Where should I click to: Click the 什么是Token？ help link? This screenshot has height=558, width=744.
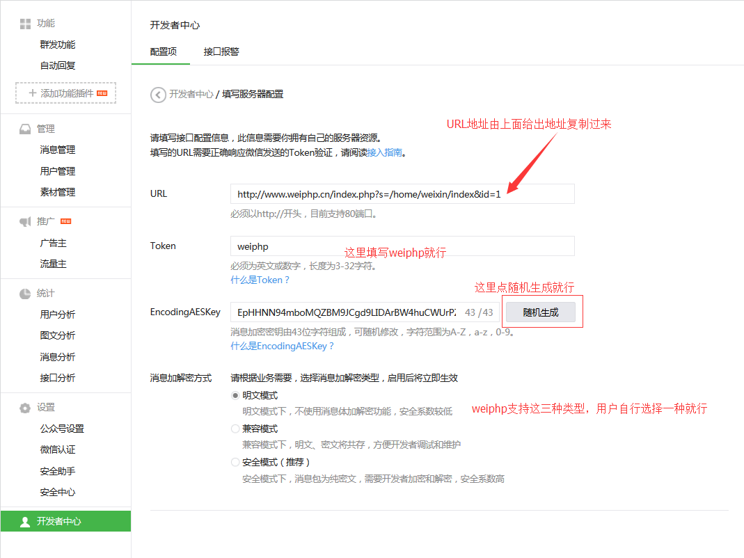tap(260, 280)
